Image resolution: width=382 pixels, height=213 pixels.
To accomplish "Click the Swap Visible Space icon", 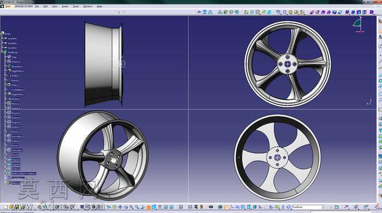I will (x=171, y=207).
